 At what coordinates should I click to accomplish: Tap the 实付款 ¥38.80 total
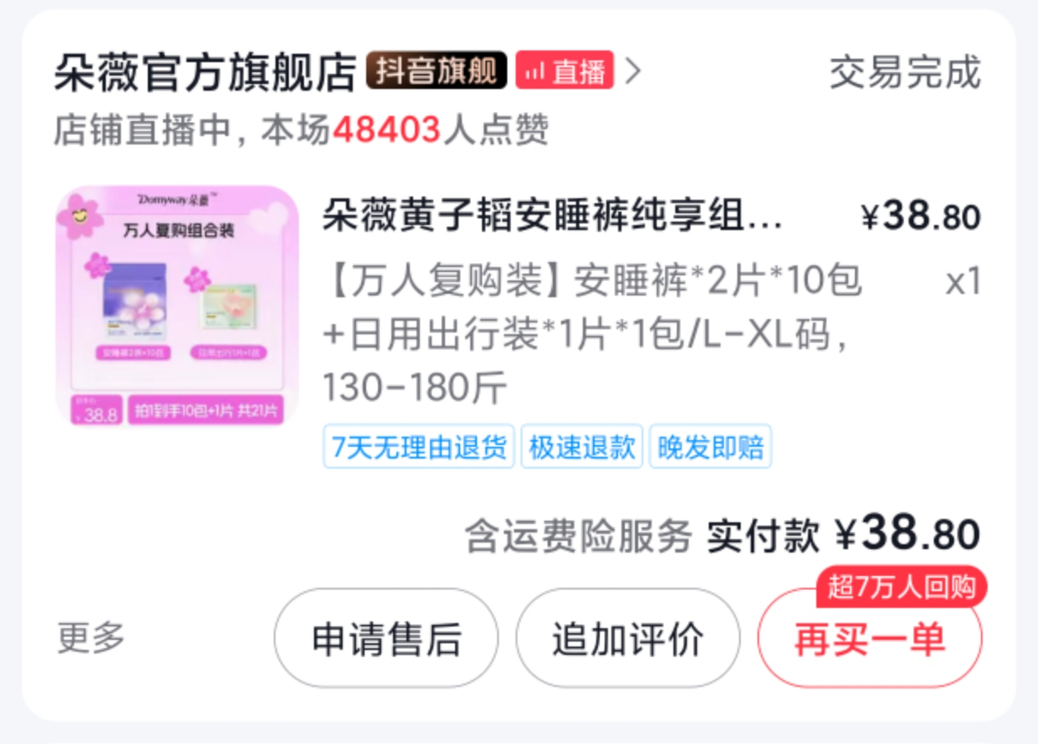pos(844,535)
